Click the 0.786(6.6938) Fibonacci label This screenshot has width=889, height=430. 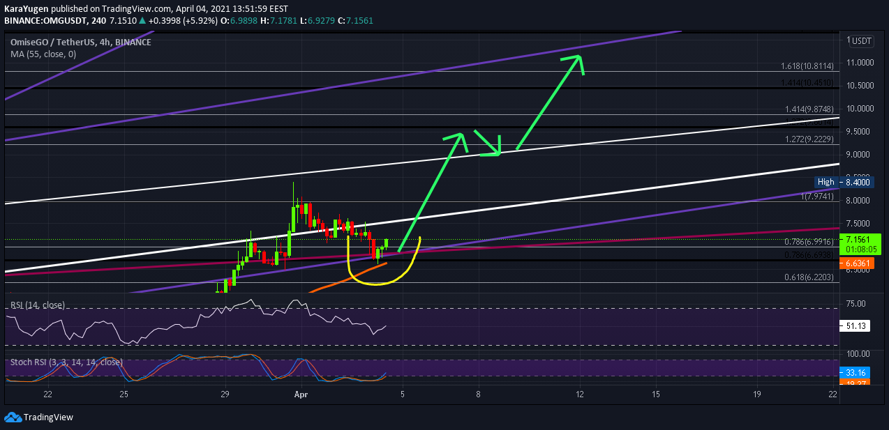point(809,255)
